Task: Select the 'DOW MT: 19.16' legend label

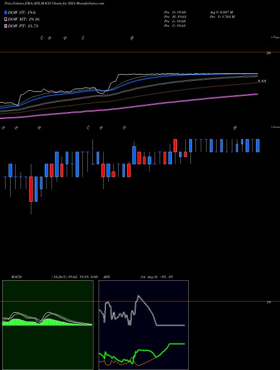Action: [24, 20]
